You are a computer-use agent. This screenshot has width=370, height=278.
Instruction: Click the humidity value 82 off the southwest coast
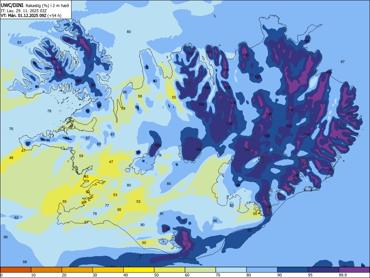16,218
